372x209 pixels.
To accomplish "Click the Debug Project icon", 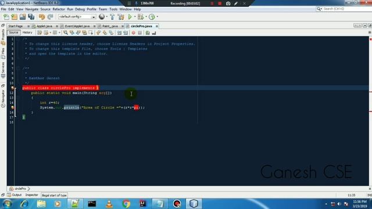I will [x=141, y=17].
